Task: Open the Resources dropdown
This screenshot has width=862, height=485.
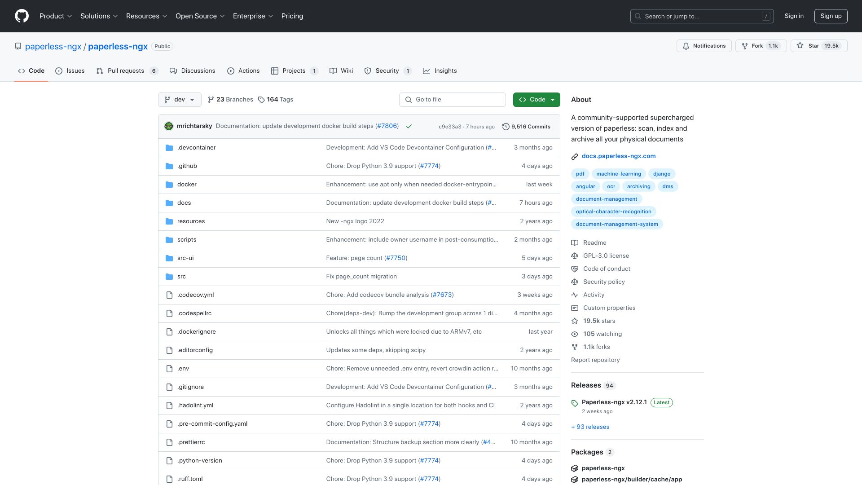Action: (147, 16)
